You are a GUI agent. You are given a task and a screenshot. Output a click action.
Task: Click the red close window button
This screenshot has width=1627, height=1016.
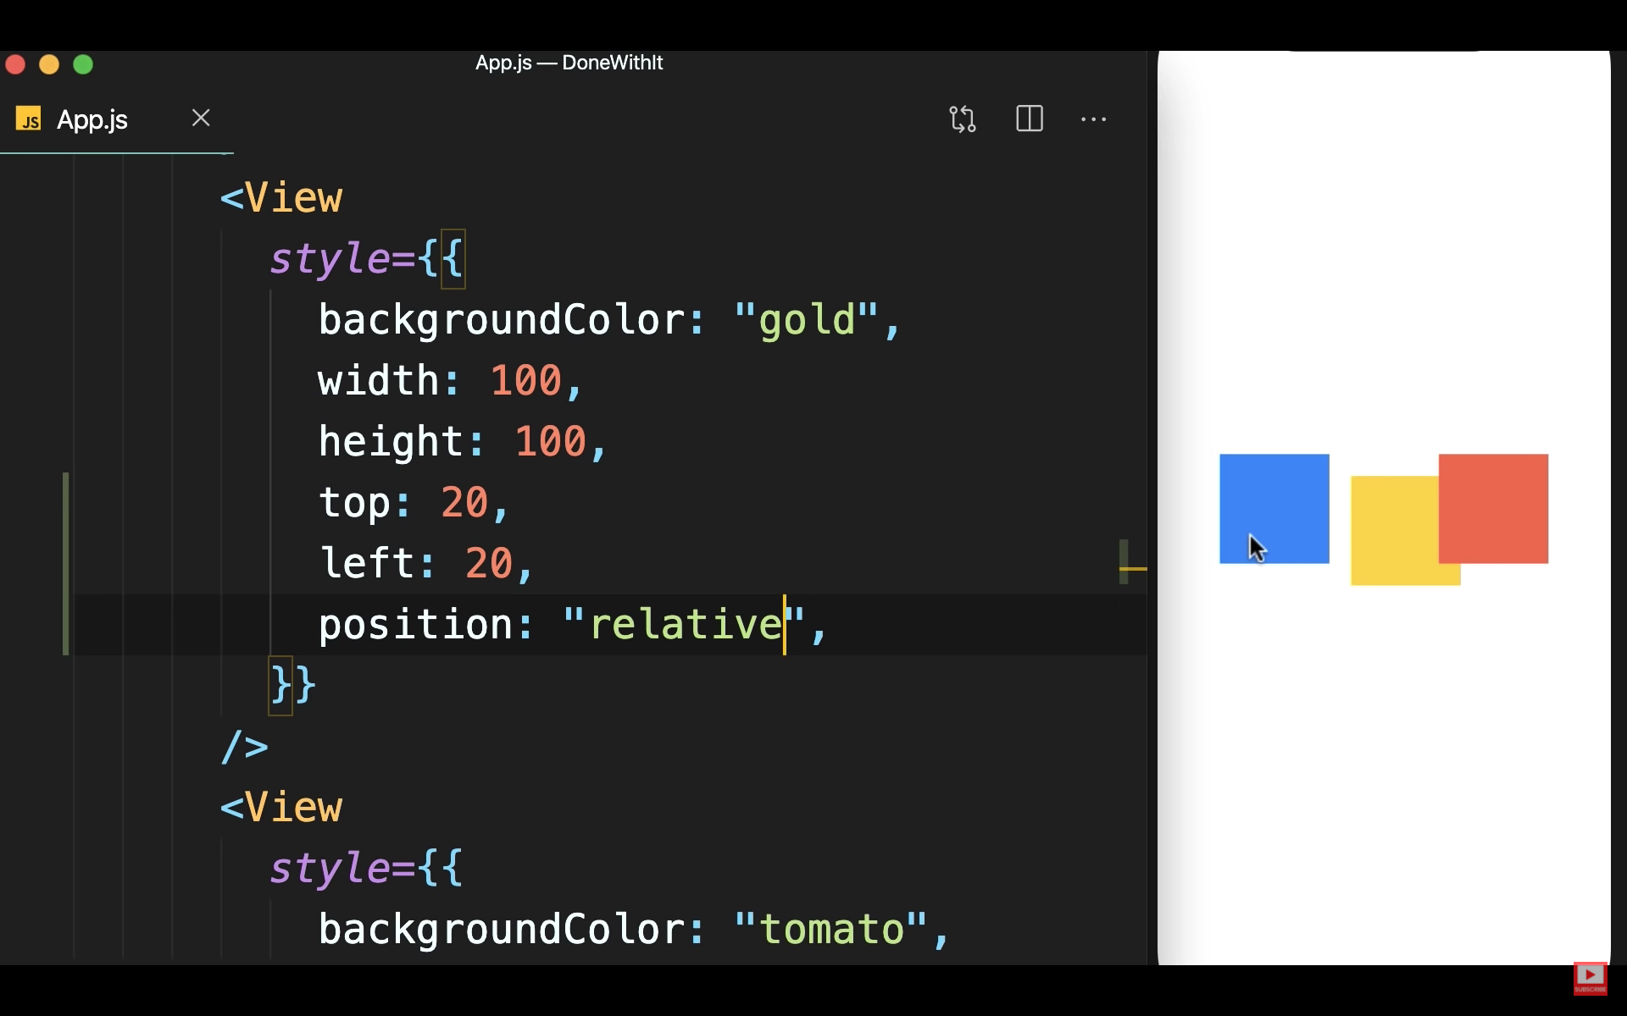click(15, 64)
